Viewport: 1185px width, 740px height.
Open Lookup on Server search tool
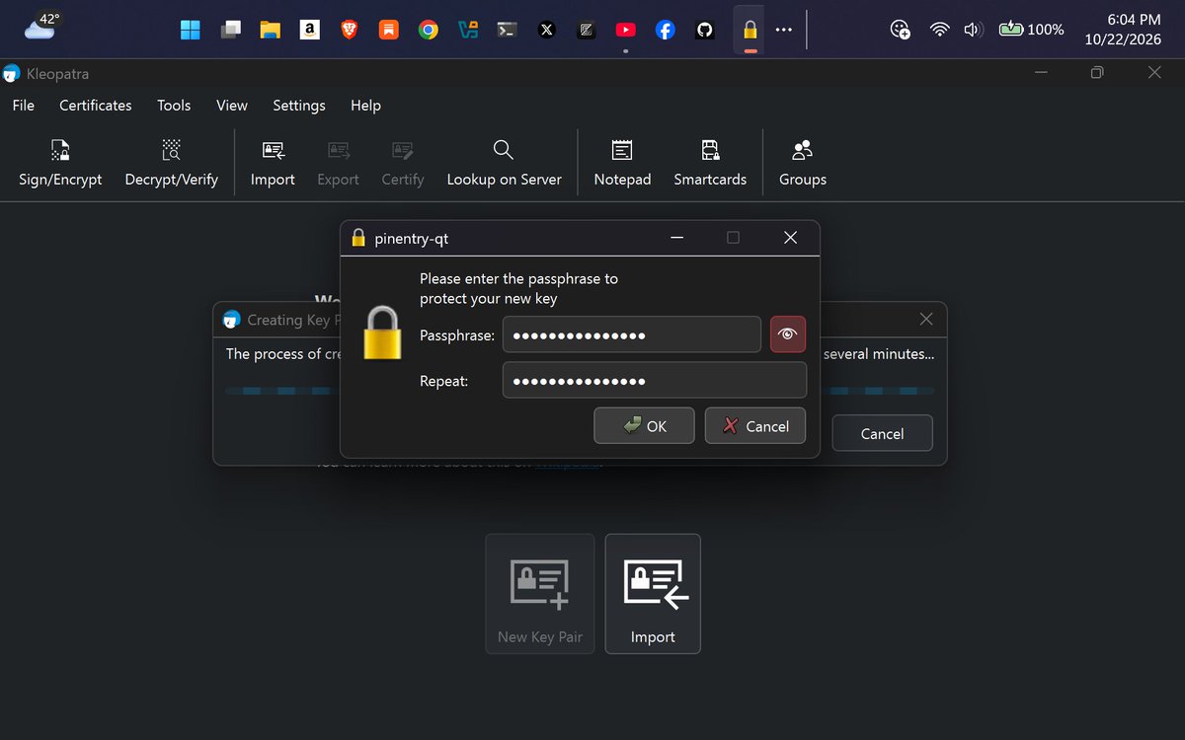pyautogui.click(x=504, y=163)
